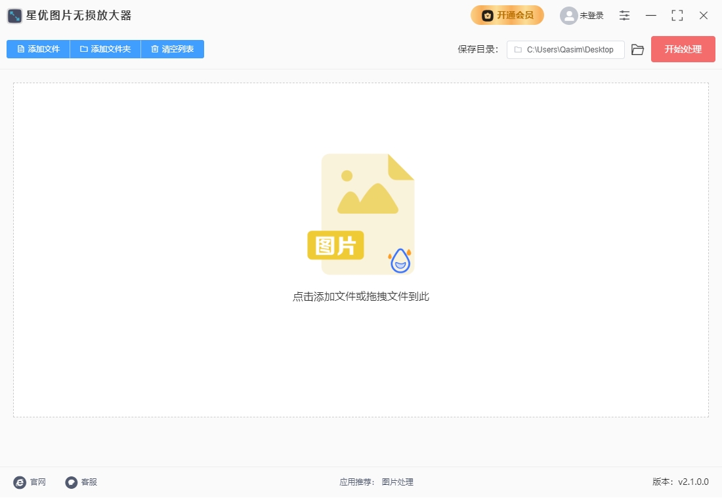Close the image enlarger window
This screenshot has width=722, height=498.
tap(703, 16)
